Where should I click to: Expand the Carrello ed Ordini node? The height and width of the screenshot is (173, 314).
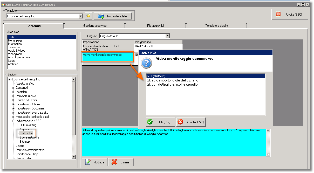point(13,100)
